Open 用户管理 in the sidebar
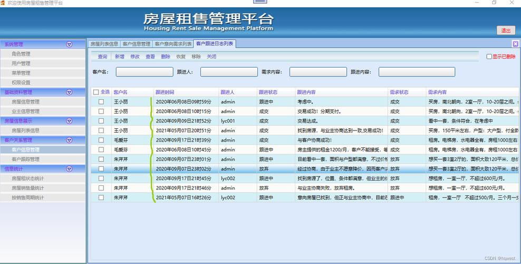Image resolution: width=521 pixels, height=264 pixels. (43, 63)
